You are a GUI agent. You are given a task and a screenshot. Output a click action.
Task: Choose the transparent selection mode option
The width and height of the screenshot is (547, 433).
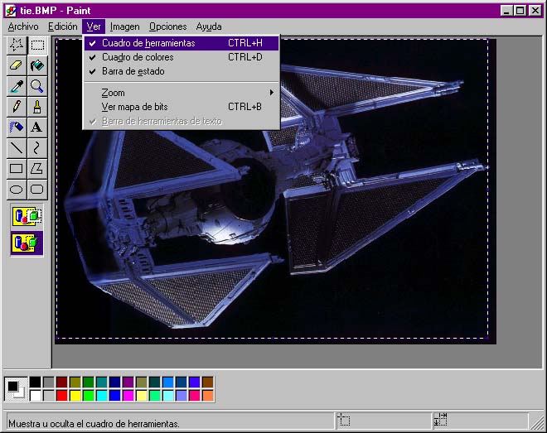[27, 243]
